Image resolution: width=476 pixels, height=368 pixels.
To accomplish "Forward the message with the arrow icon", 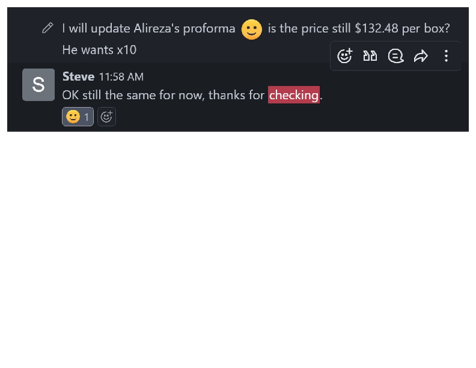I will coord(421,56).
